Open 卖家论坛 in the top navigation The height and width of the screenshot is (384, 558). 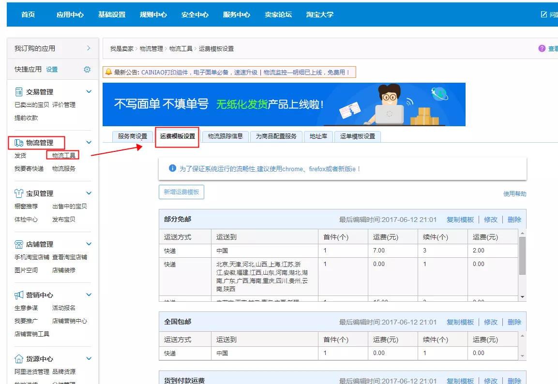coord(278,15)
